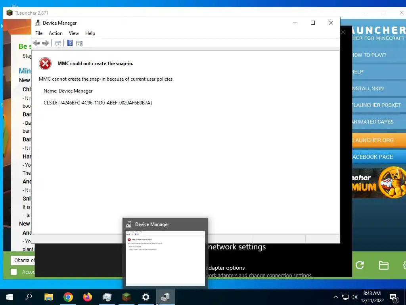Open the orange TLAUNCHER.ORG button

tap(379, 140)
